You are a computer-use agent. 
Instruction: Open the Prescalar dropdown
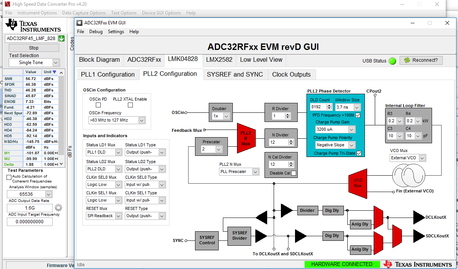click(x=219, y=149)
